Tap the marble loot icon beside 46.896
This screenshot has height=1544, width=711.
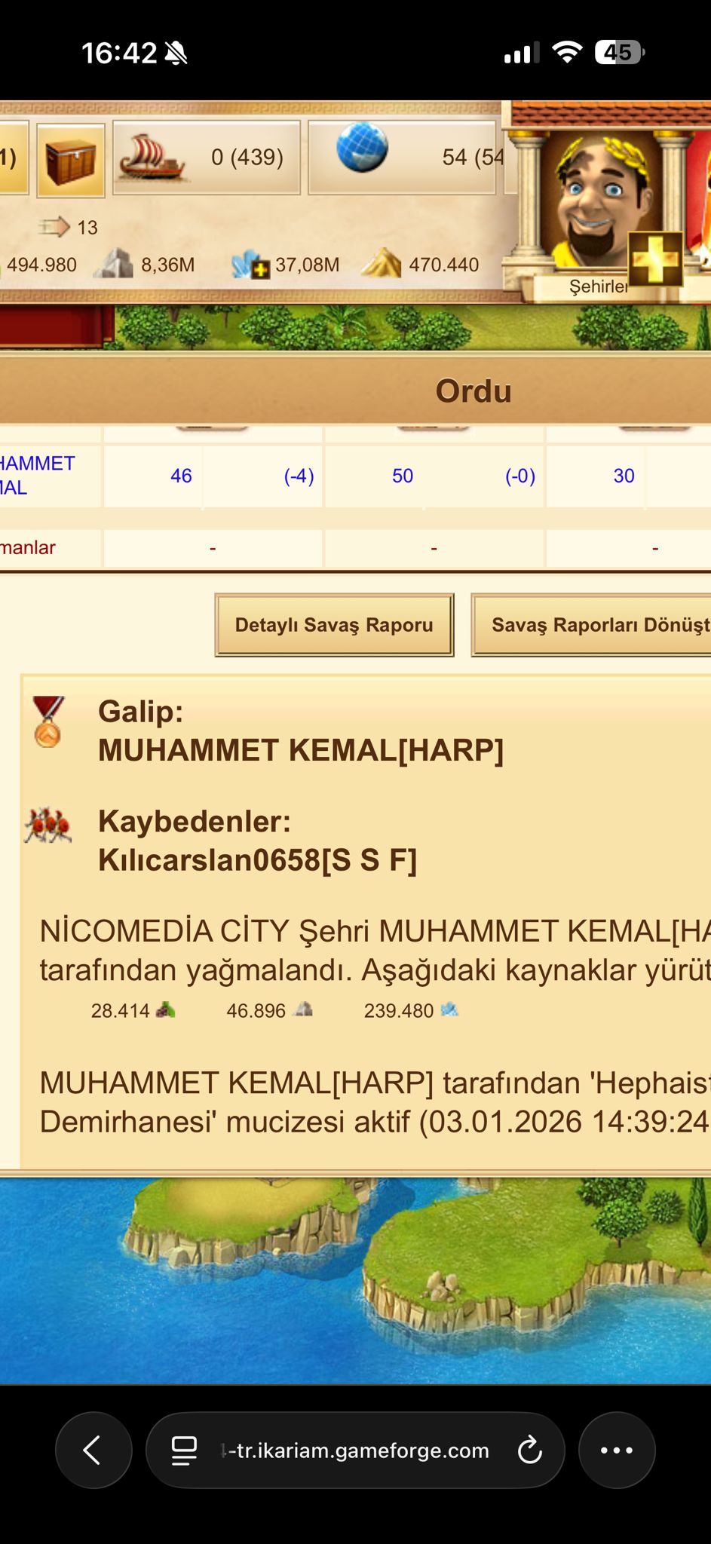[303, 1009]
